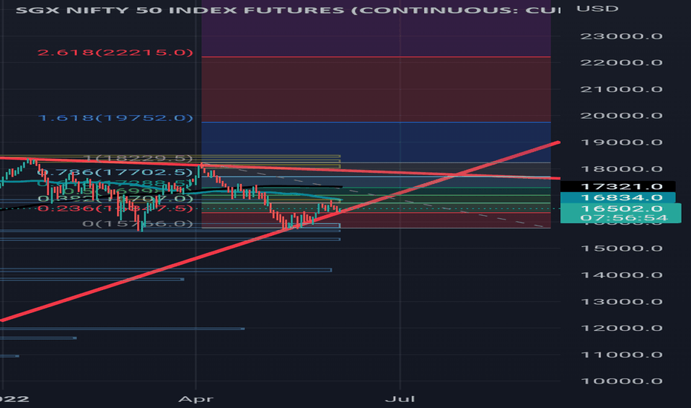The height and width of the screenshot is (408, 691).
Task: Click the Apr label on time axis
Action: pyautogui.click(x=196, y=399)
